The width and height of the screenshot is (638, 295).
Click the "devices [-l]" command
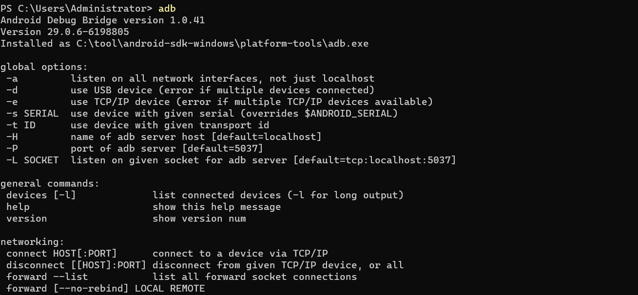pyautogui.click(x=41, y=195)
